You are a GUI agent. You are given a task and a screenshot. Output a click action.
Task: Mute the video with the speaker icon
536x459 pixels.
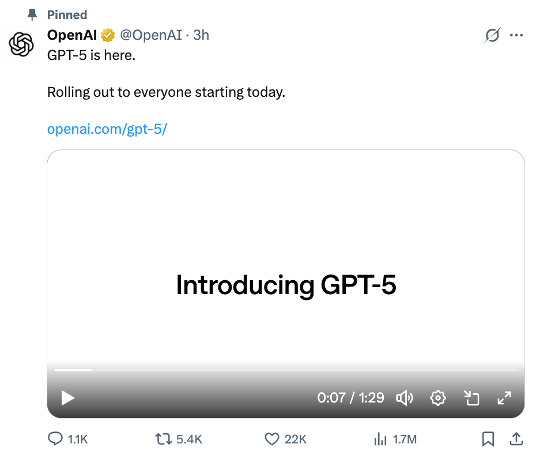pos(405,398)
